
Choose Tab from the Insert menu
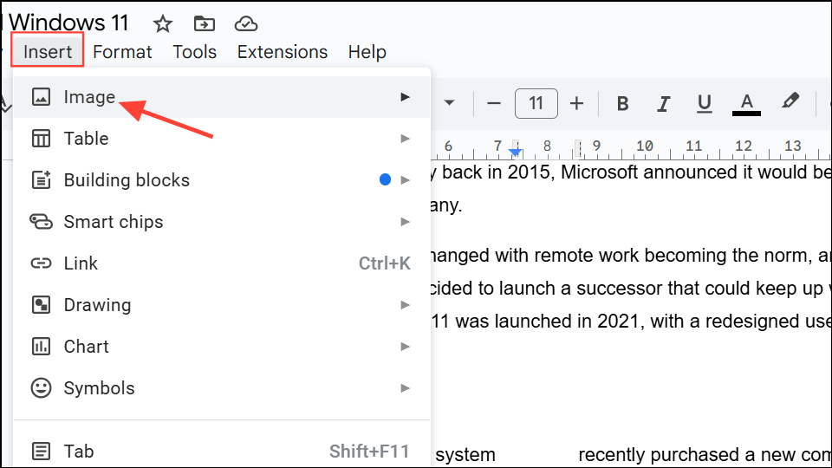(221, 451)
